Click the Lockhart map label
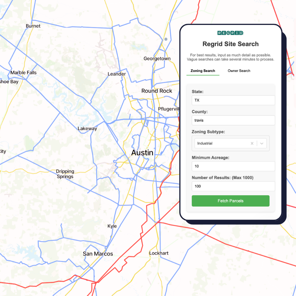Screen dimensions: 296x296 pyautogui.click(x=159, y=253)
